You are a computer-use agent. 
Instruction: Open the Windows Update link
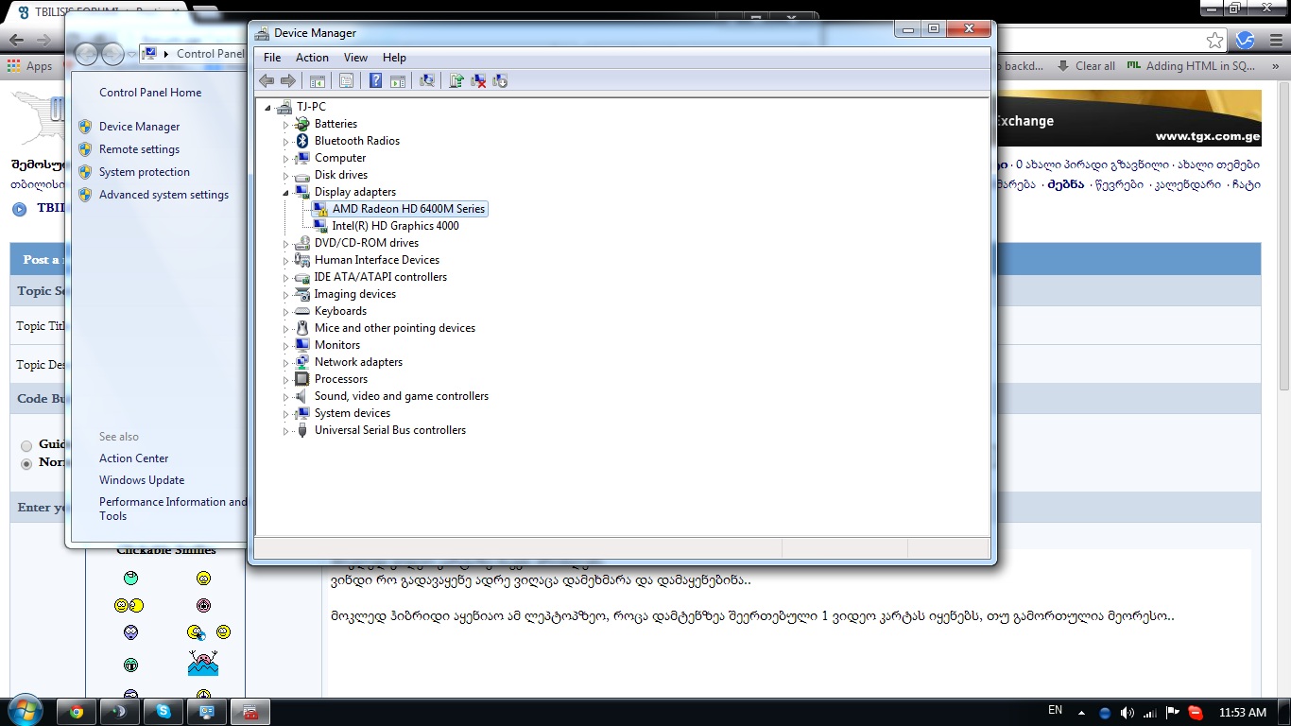(x=142, y=480)
